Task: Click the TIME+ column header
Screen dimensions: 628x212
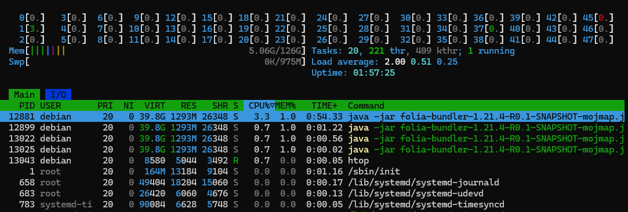Action: click(324, 106)
